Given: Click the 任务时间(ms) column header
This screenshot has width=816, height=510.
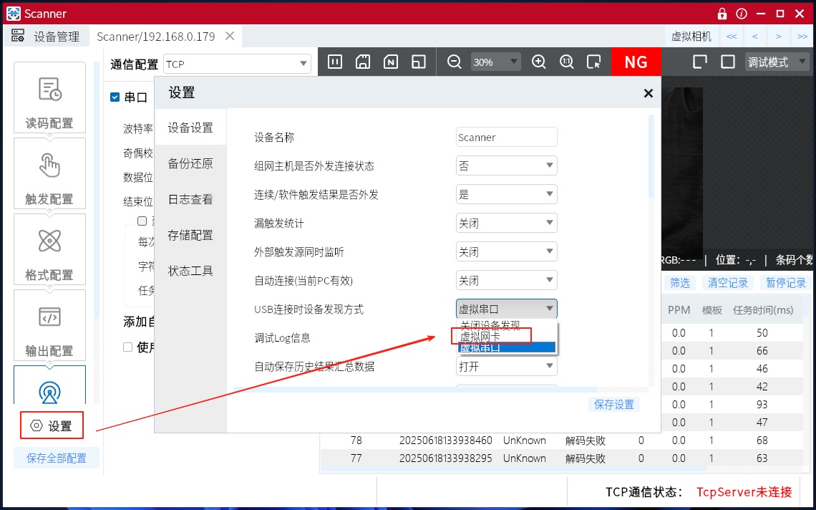Looking at the screenshot, I should click(763, 310).
